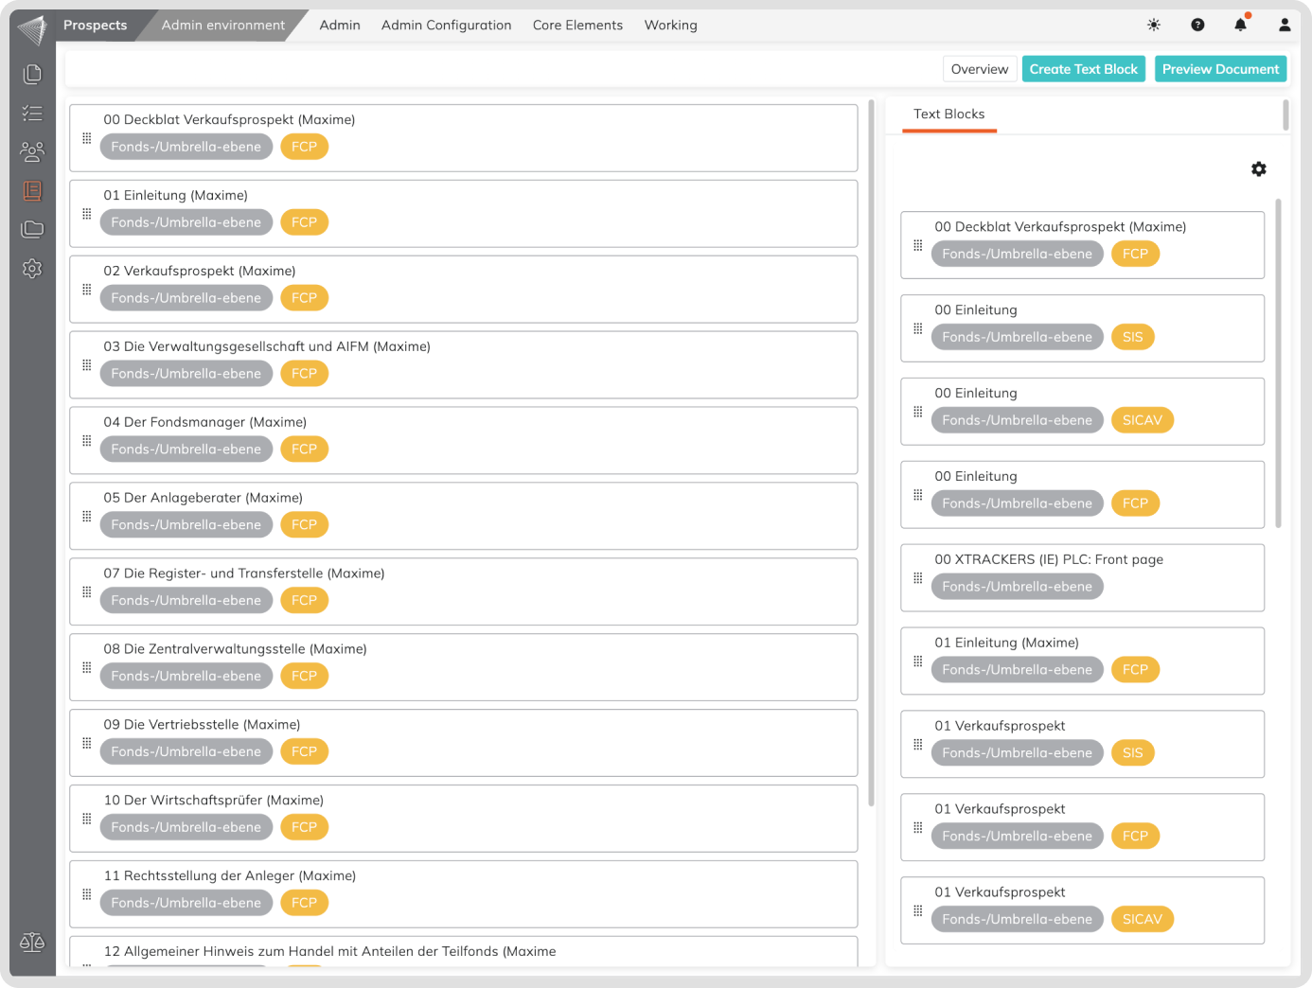Open the Core Elements menu
1312x988 pixels.
577,26
